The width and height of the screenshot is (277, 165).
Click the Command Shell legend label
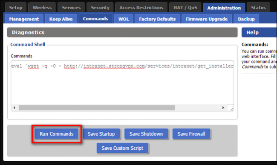[28, 44]
